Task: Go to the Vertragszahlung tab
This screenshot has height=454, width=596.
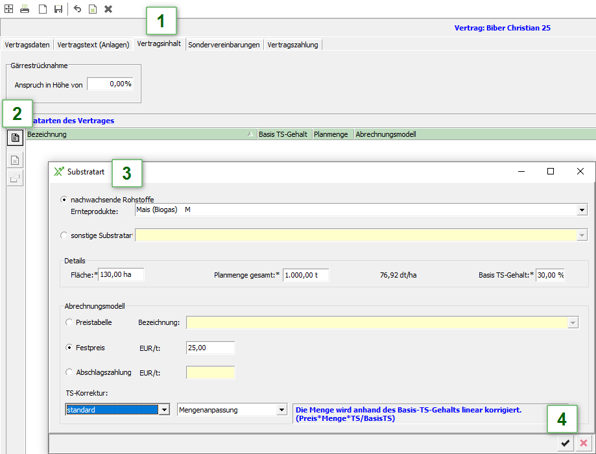Action: point(292,45)
